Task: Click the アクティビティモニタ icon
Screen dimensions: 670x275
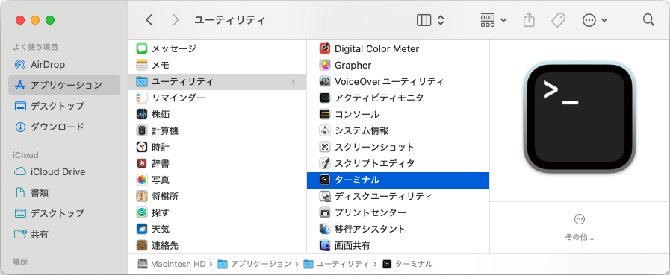Action: pyautogui.click(x=325, y=98)
